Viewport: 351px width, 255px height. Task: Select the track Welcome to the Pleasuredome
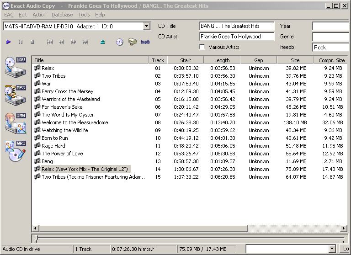pyautogui.click(x=75, y=122)
